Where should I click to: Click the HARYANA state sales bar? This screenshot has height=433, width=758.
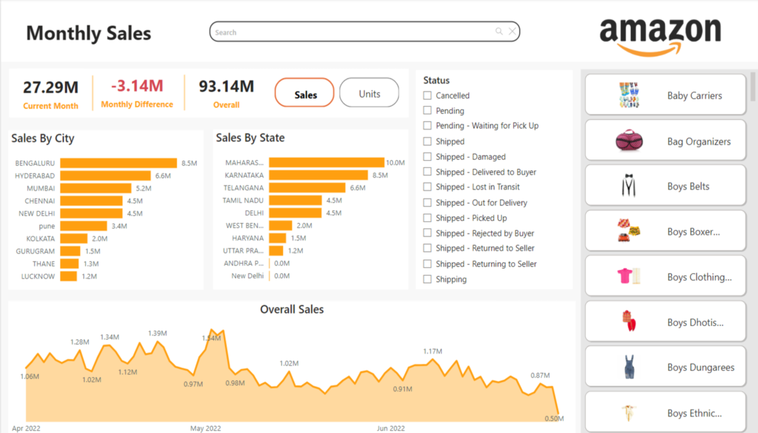click(278, 238)
